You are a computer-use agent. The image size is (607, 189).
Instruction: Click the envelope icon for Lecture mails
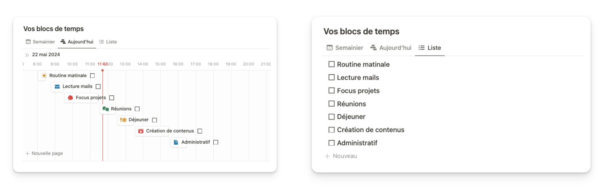pos(57,87)
